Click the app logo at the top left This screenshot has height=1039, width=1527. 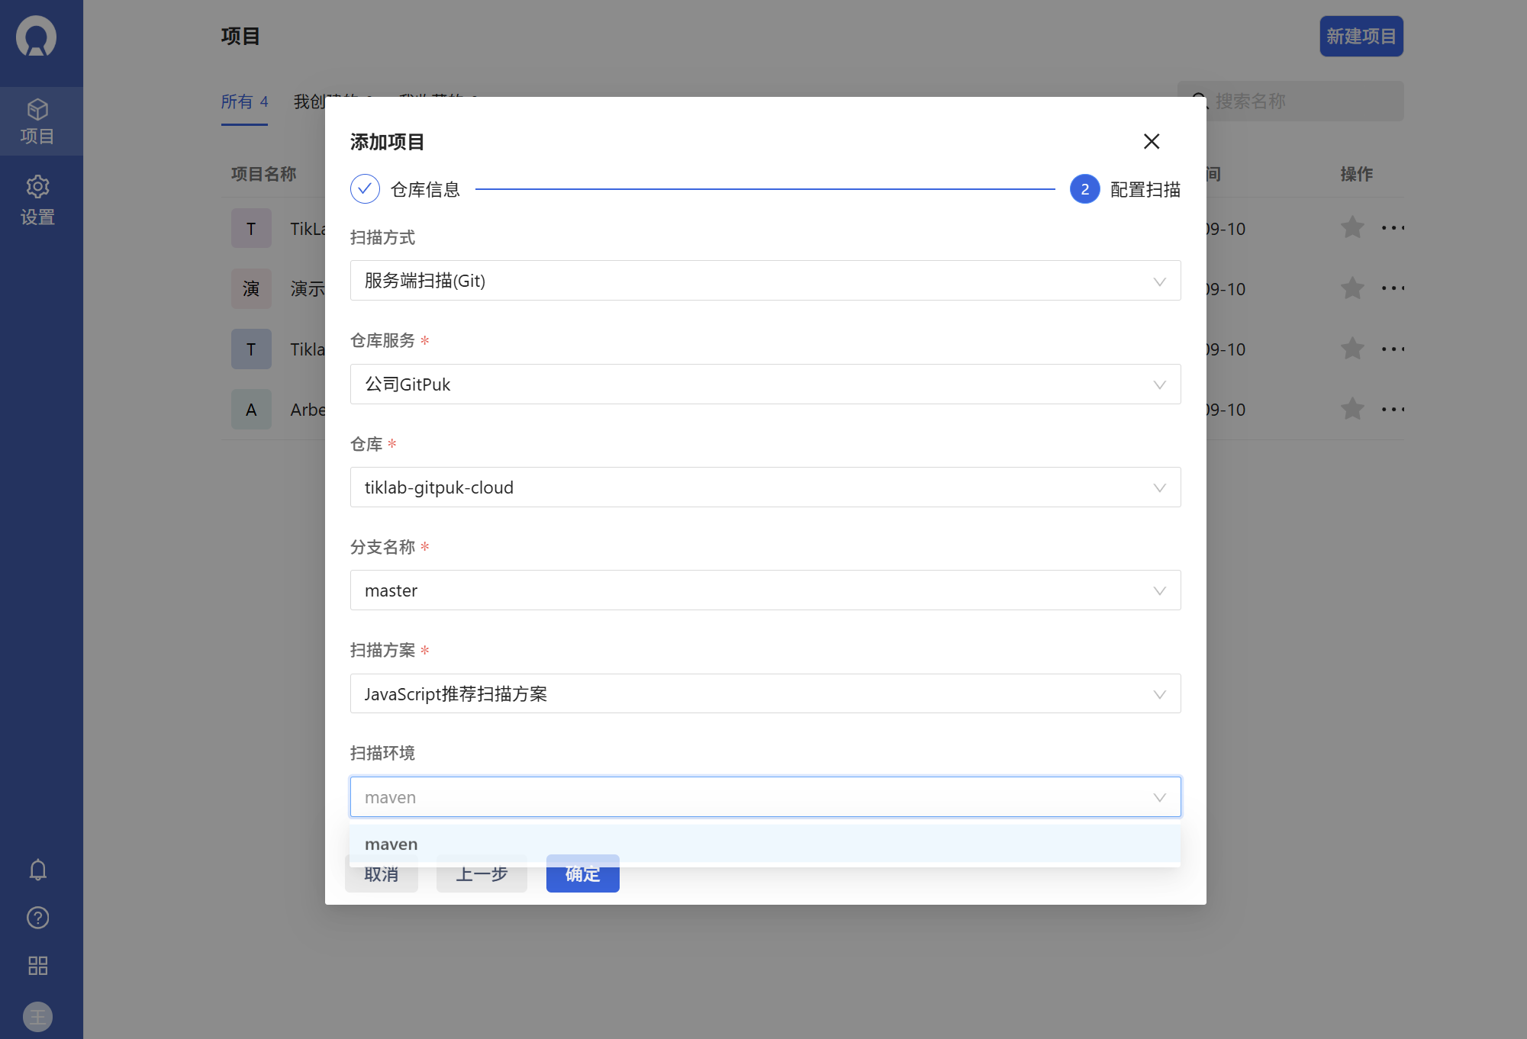tap(37, 36)
